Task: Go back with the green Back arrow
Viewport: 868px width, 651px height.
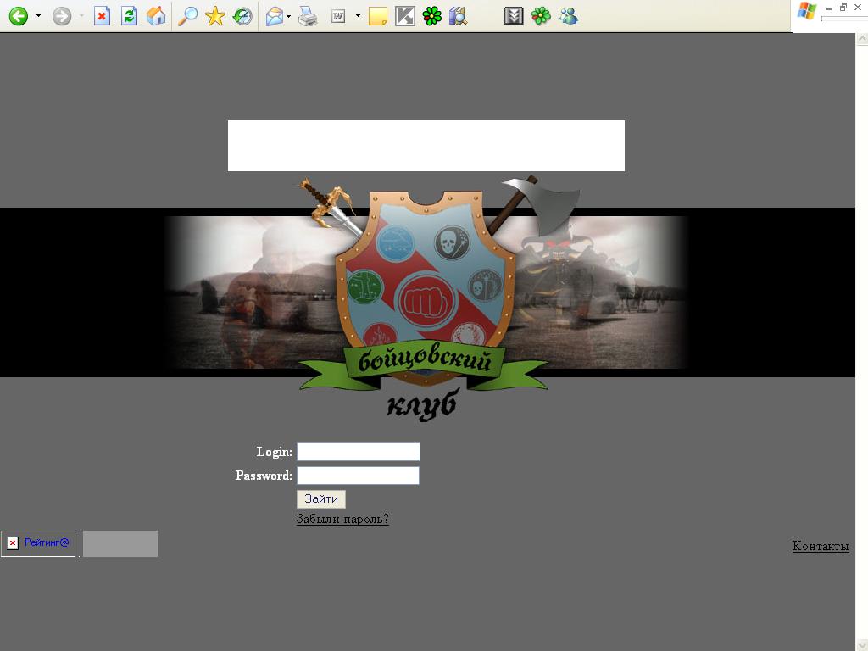Action: point(19,16)
